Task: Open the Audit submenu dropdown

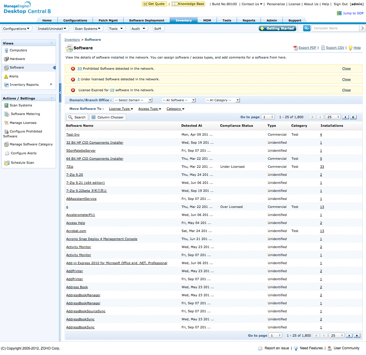Action: coord(139,29)
